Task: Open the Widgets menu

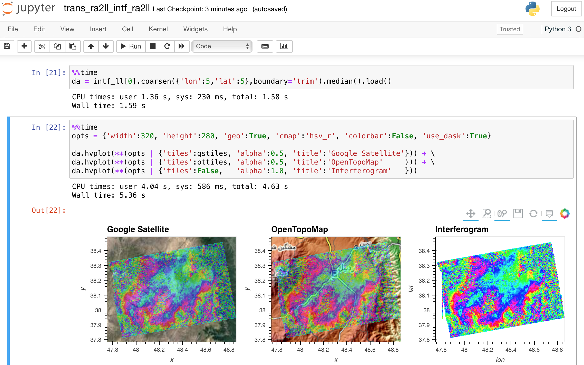Action: point(195,29)
